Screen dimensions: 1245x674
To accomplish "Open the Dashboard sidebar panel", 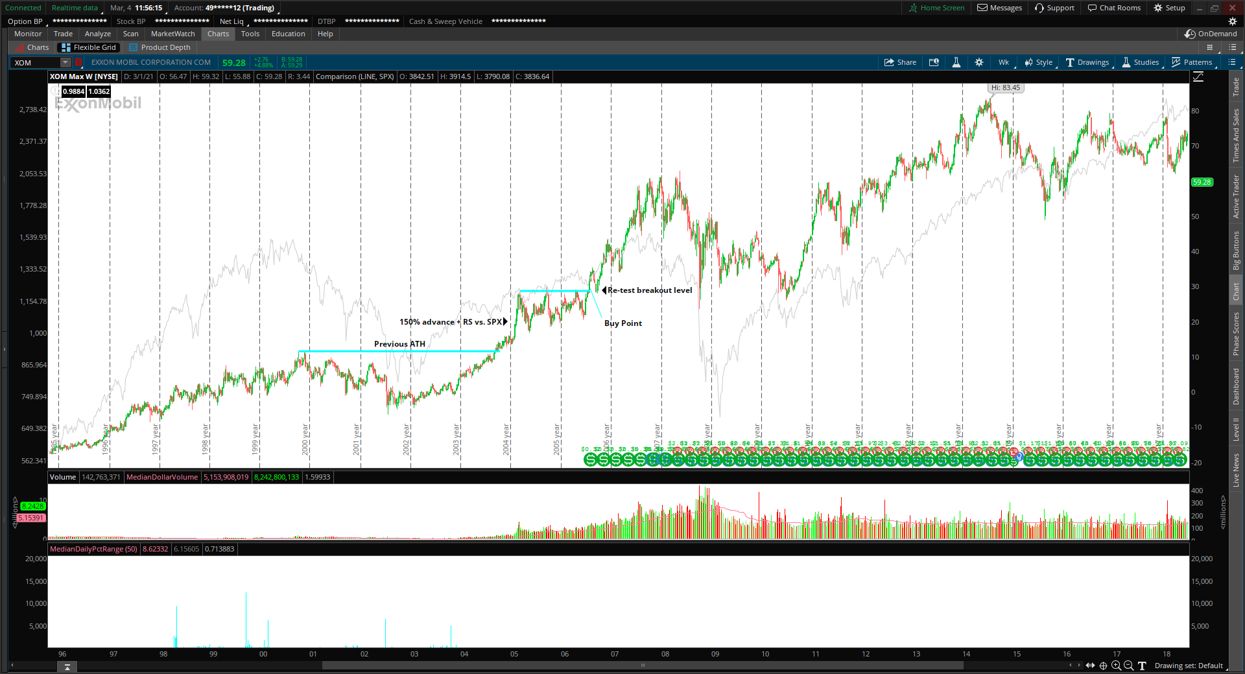I will pos(1236,387).
